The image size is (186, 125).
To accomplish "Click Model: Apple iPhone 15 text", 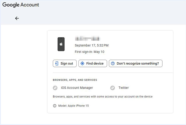I will point(74,106).
